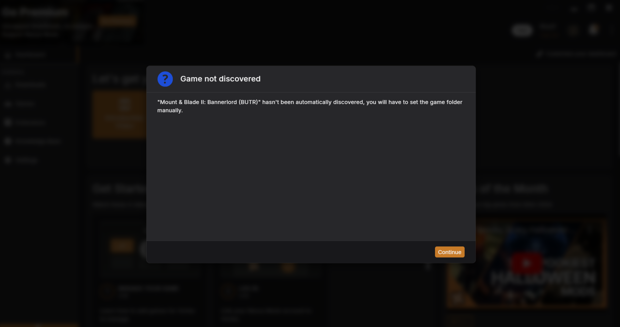Open the more options icon right of avatar
Image resolution: width=620 pixels, height=327 pixels.
coord(611,31)
